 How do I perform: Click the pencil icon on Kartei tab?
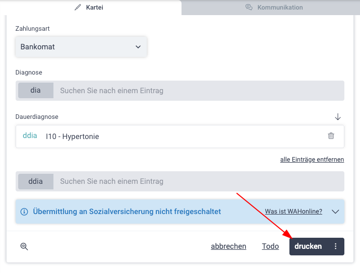(78, 8)
